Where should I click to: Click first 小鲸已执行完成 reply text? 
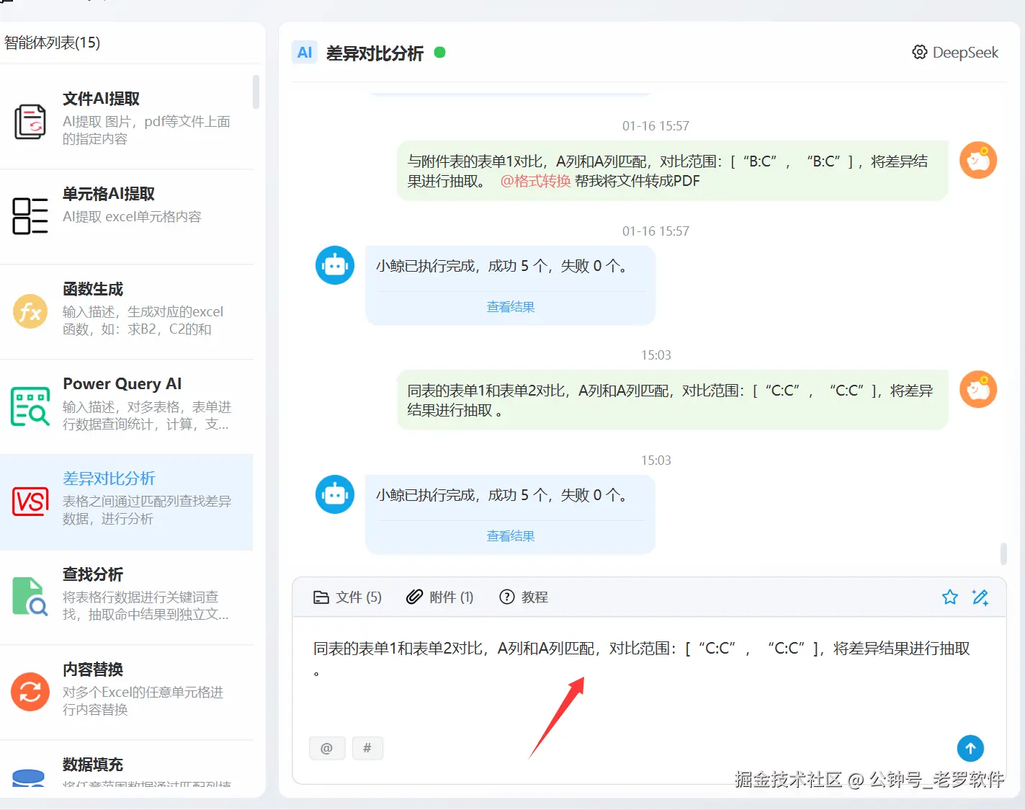(502, 266)
